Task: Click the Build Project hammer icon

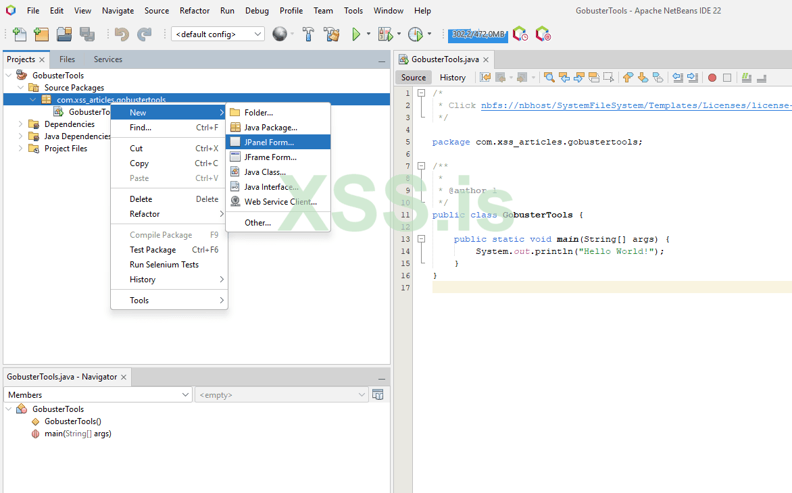Action: click(308, 34)
